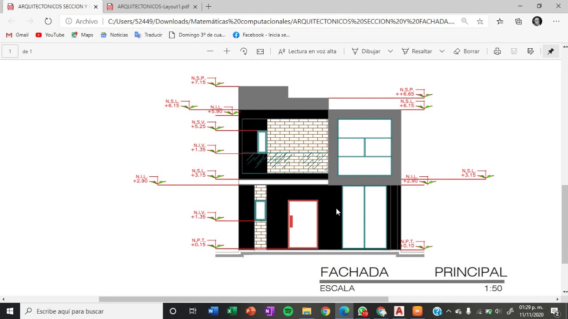568x319 pixels.
Task: Open the YouTube bookmark
Action: (50, 35)
